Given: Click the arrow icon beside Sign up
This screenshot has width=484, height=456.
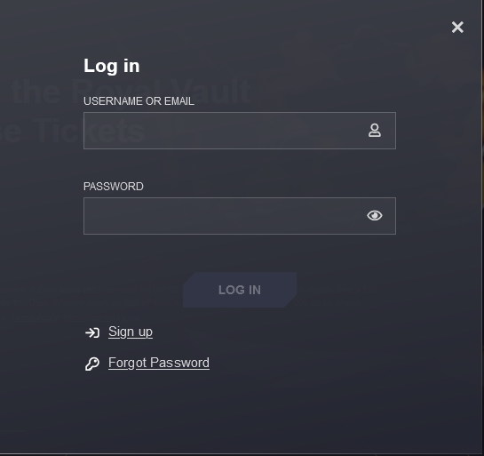Looking at the screenshot, I should coord(92,332).
